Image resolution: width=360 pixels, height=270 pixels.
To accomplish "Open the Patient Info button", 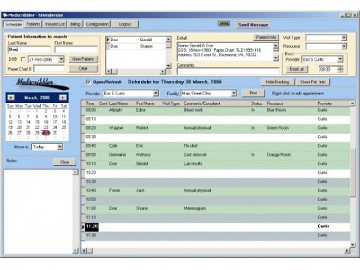I will tap(266, 37).
